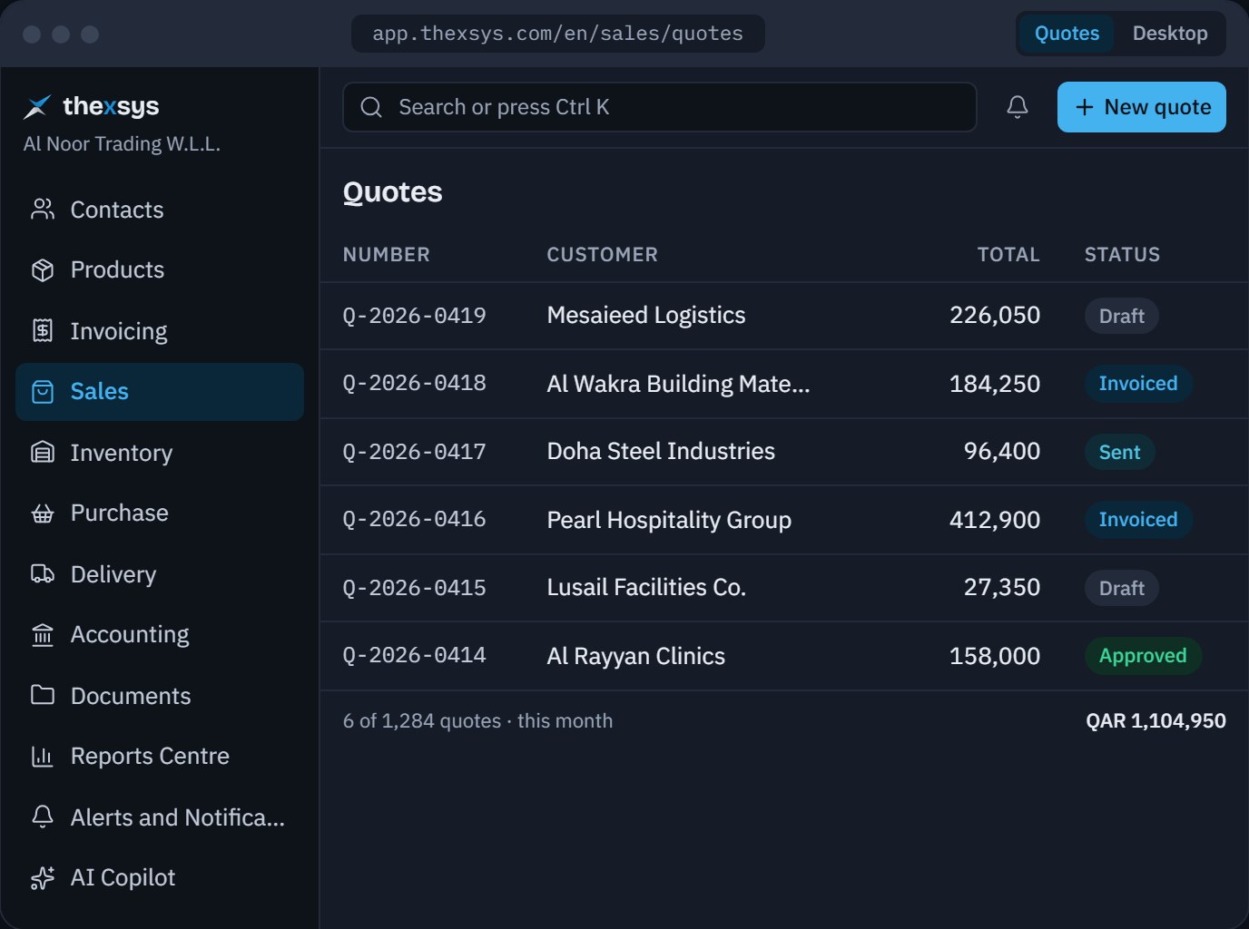Click the address bar URL app.thexsys.com
1249x929 pixels.
(557, 34)
